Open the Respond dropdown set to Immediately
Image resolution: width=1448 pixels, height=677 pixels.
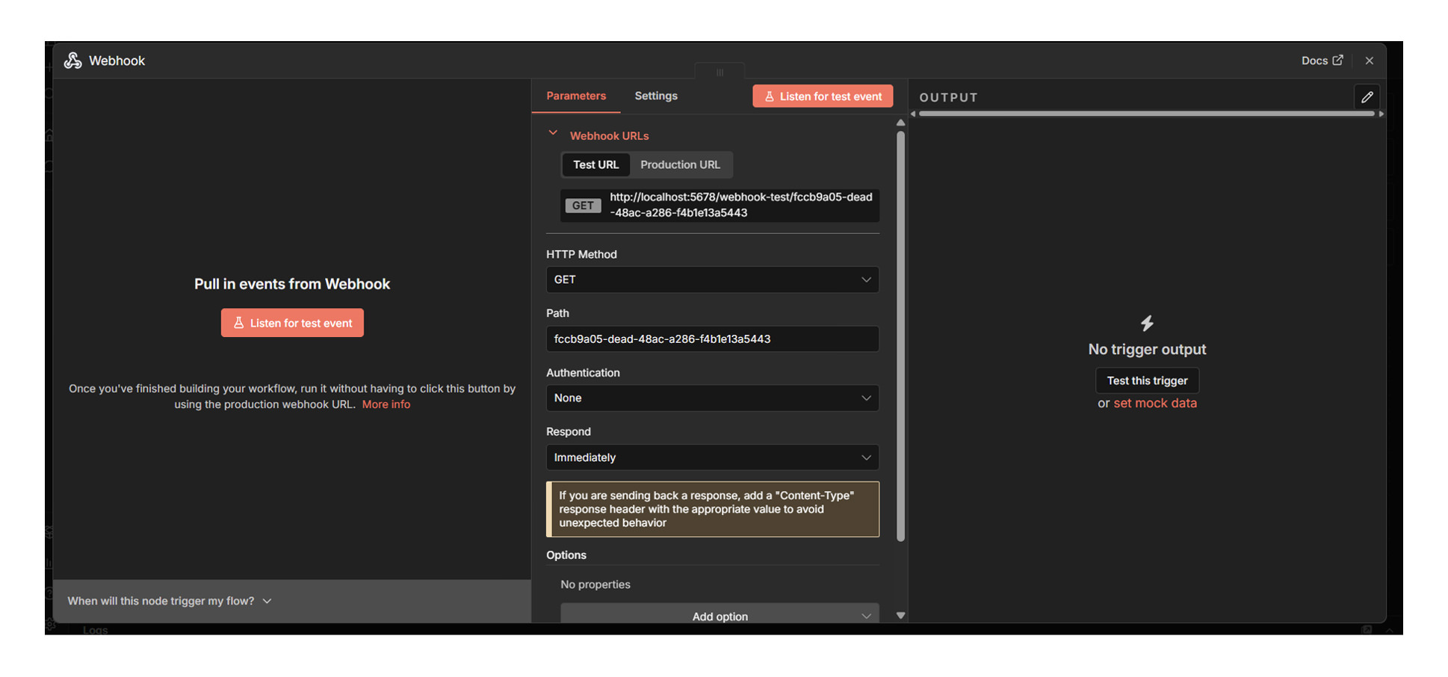[712, 457]
